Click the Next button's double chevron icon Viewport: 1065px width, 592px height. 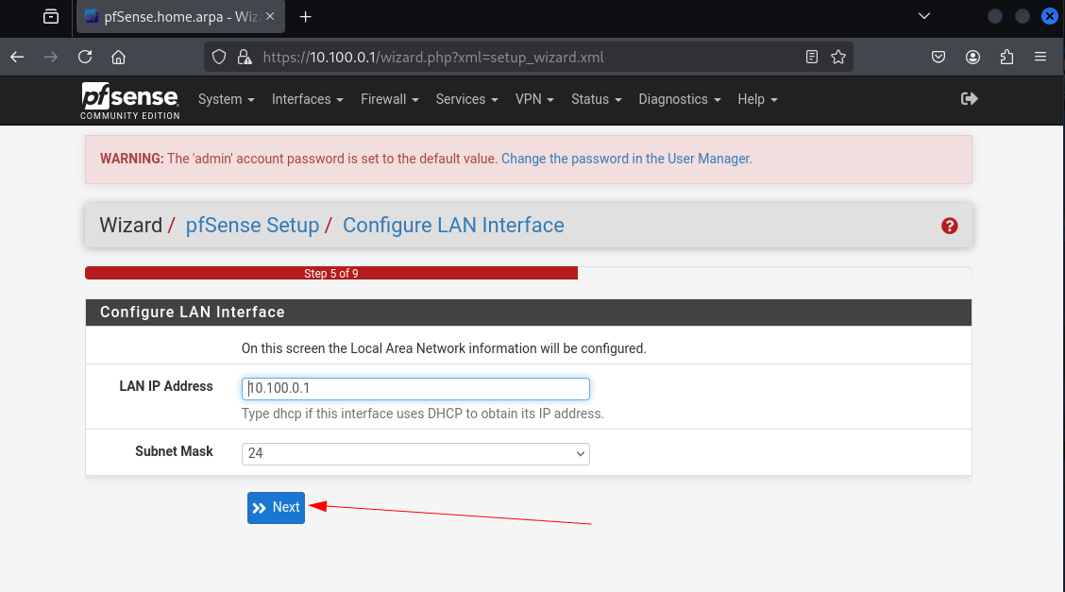[x=259, y=508]
